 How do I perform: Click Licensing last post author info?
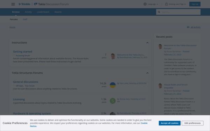[x=131, y=100]
